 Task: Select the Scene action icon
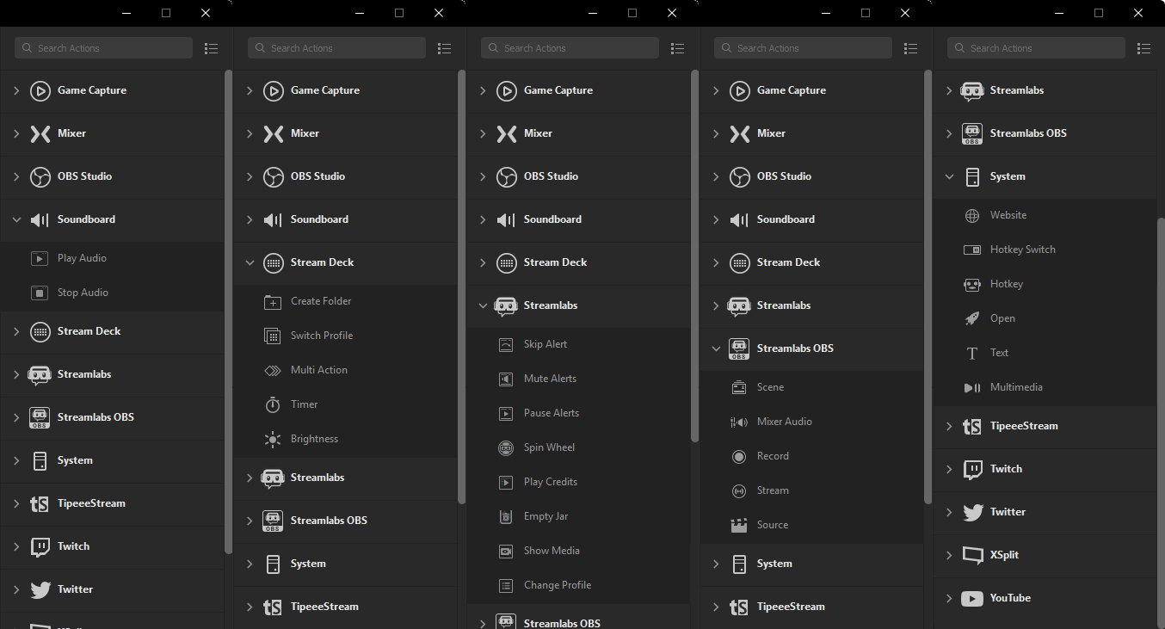(x=738, y=387)
